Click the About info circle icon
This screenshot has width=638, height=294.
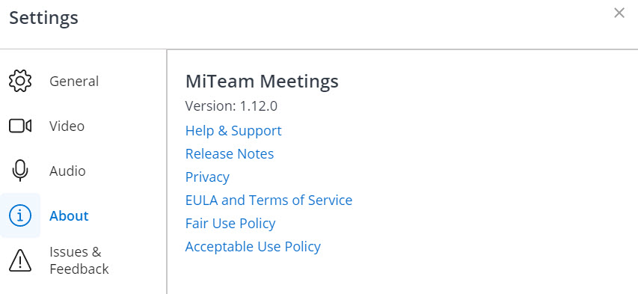pos(20,215)
